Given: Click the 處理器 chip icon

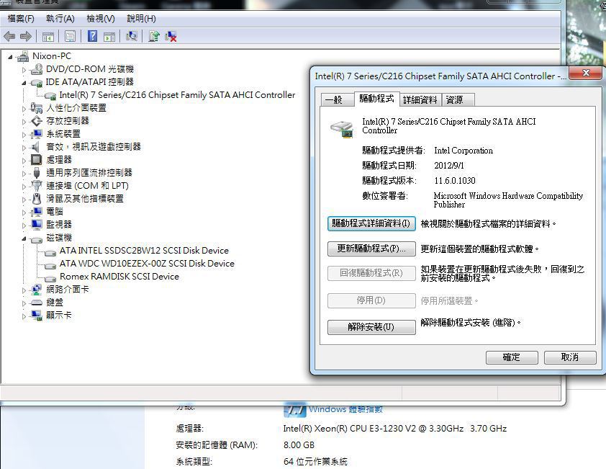Looking at the screenshot, I should pyautogui.click(x=36, y=160).
